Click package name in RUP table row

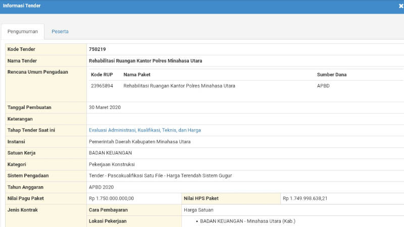179,86
